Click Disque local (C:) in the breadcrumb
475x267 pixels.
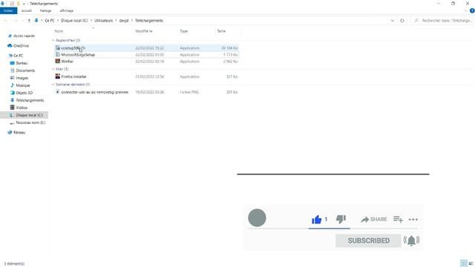(74, 21)
